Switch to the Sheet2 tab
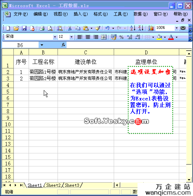This screenshot has height=196, width=193. (x=53, y=185)
